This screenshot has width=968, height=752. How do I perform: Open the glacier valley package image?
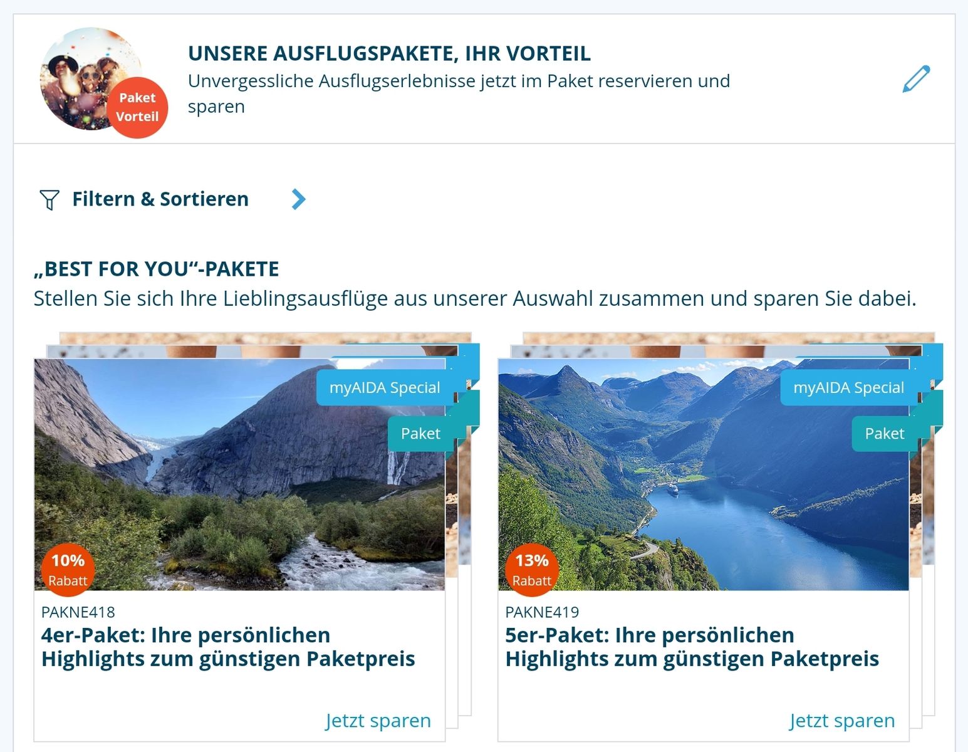tap(239, 474)
